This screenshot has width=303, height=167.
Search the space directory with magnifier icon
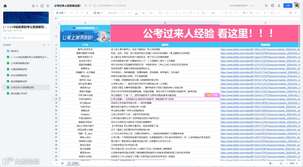click(44, 45)
